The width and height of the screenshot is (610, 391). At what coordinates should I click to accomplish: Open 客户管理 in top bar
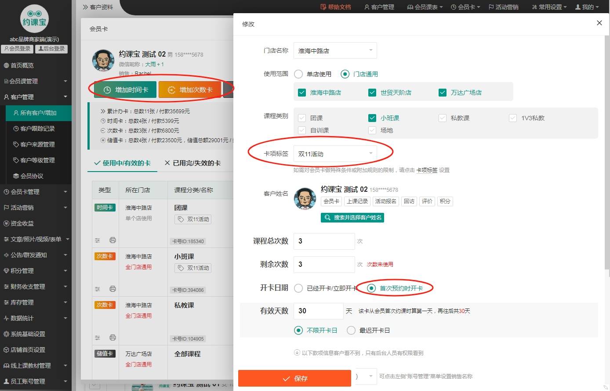[x=379, y=7]
